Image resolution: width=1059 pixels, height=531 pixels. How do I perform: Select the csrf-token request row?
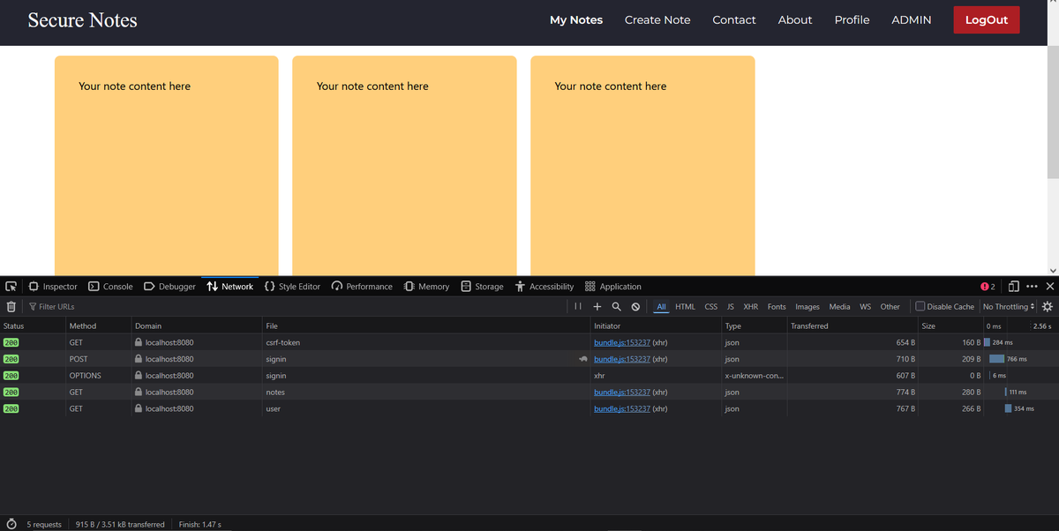click(529, 342)
